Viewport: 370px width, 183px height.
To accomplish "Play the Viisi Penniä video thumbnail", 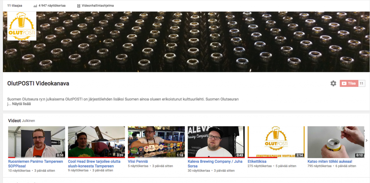I will [x=156, y=142].
